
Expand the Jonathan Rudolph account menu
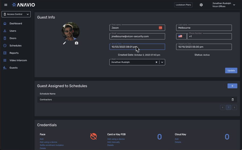pos(234,5)
